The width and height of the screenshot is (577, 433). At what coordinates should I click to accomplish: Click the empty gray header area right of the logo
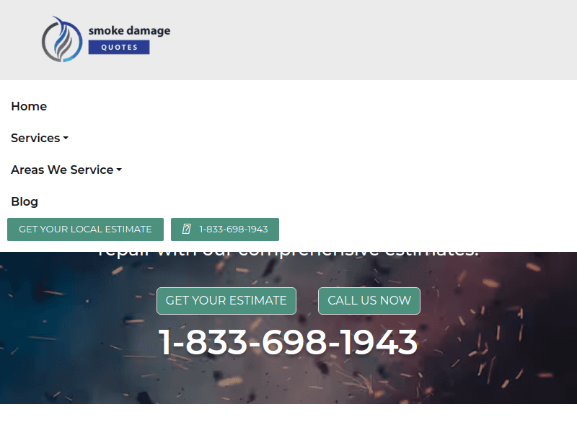[375, 40]
